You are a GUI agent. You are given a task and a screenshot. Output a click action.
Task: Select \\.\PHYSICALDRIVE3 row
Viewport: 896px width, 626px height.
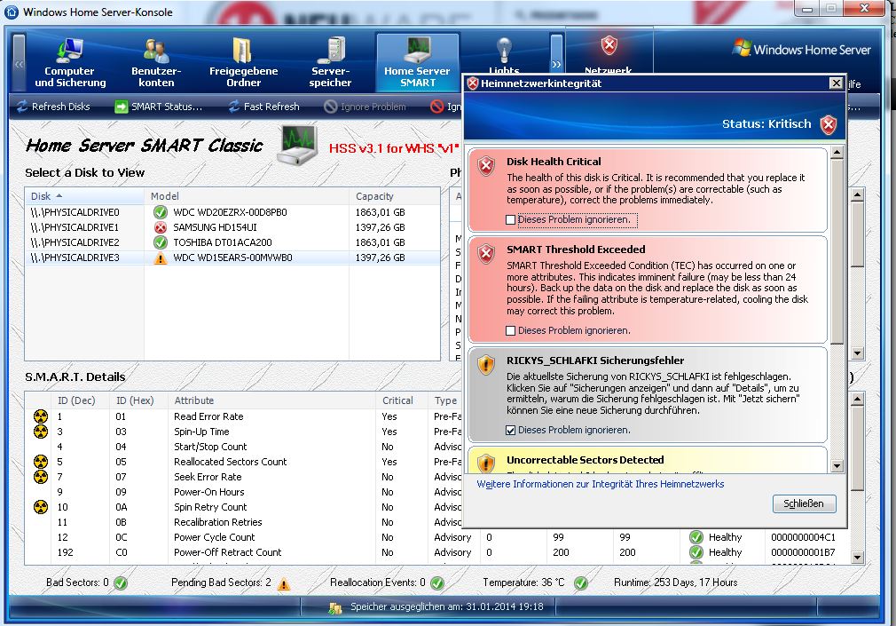tap(232, 258)
